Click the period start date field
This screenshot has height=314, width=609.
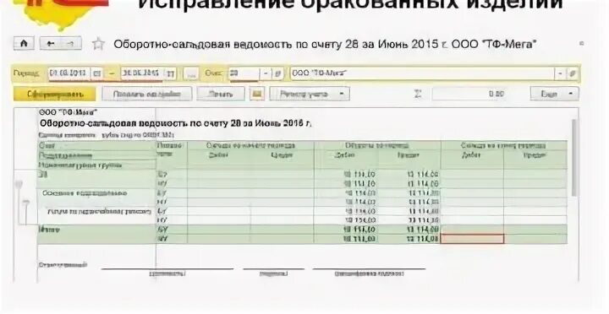pos(70,73)
